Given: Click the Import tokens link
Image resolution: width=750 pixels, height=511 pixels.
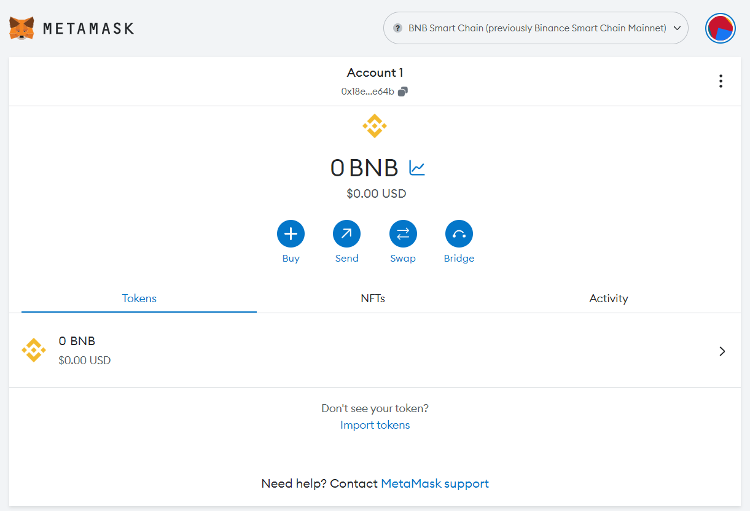Looking at the screenshot, I should (x=375, y=425).
